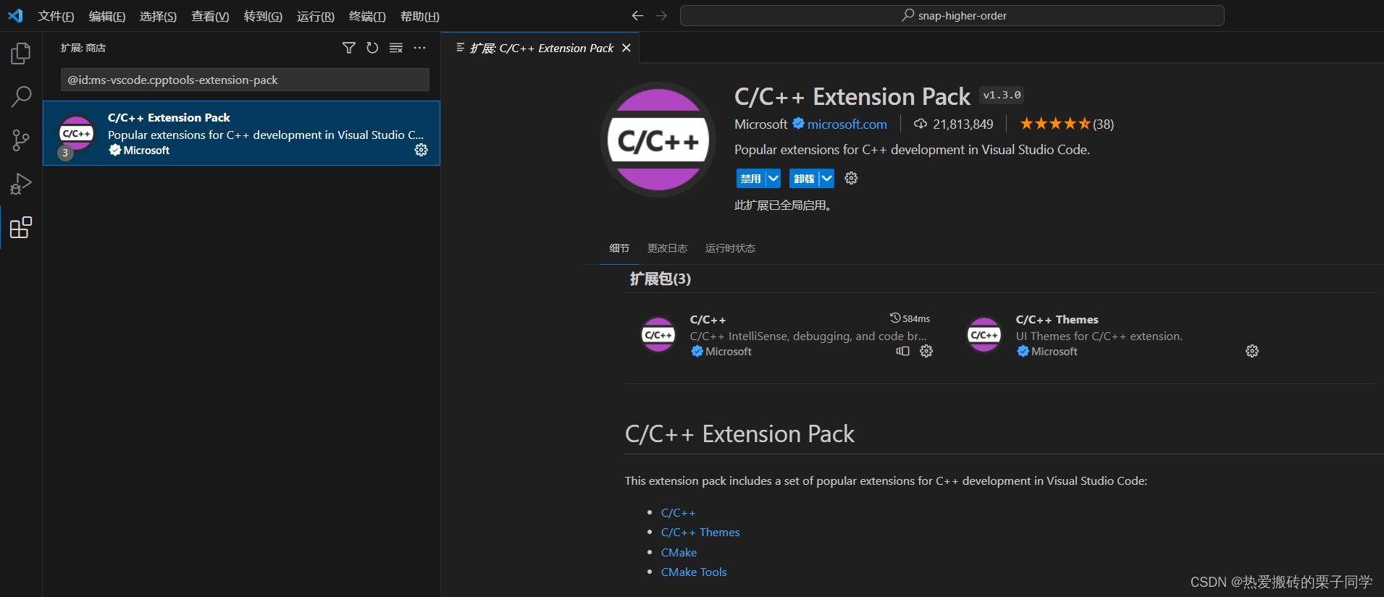Click the five-star rating

[x=1055, y=124]
